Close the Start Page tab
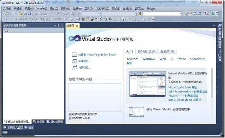The height and width of the screenshot is (138, 225). pos(77,26)
